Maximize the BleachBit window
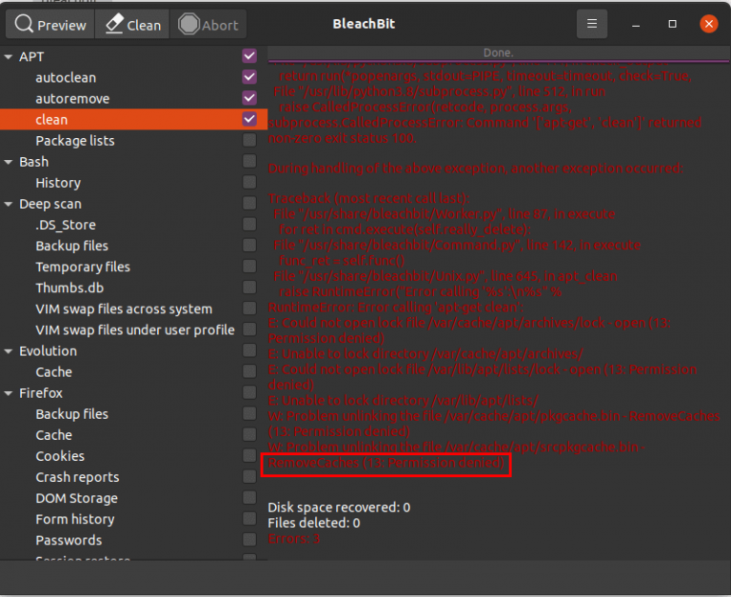Image resolution: width=731 pixels, height=597 pixels. click(672, 24)
